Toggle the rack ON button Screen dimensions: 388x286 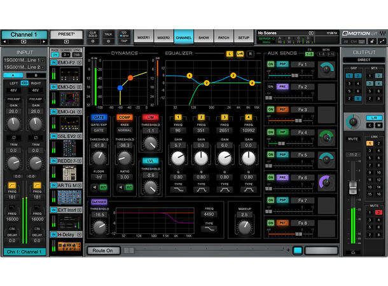(55, 55)
